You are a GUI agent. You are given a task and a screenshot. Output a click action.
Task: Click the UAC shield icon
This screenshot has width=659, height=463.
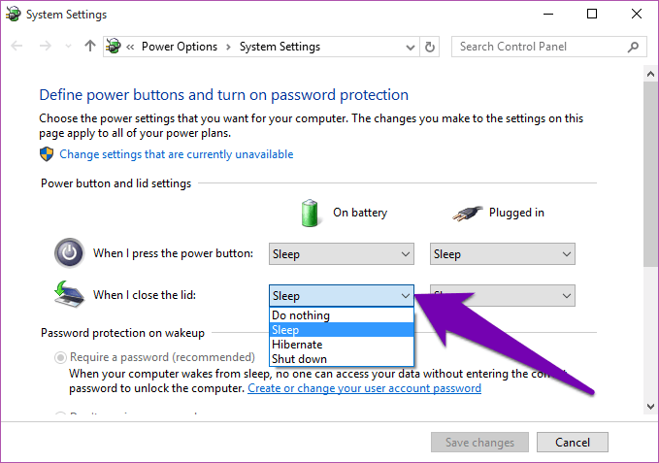point(47,154)
